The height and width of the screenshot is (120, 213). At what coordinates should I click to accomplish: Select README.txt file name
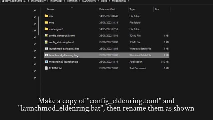click(x=56, y=68)
